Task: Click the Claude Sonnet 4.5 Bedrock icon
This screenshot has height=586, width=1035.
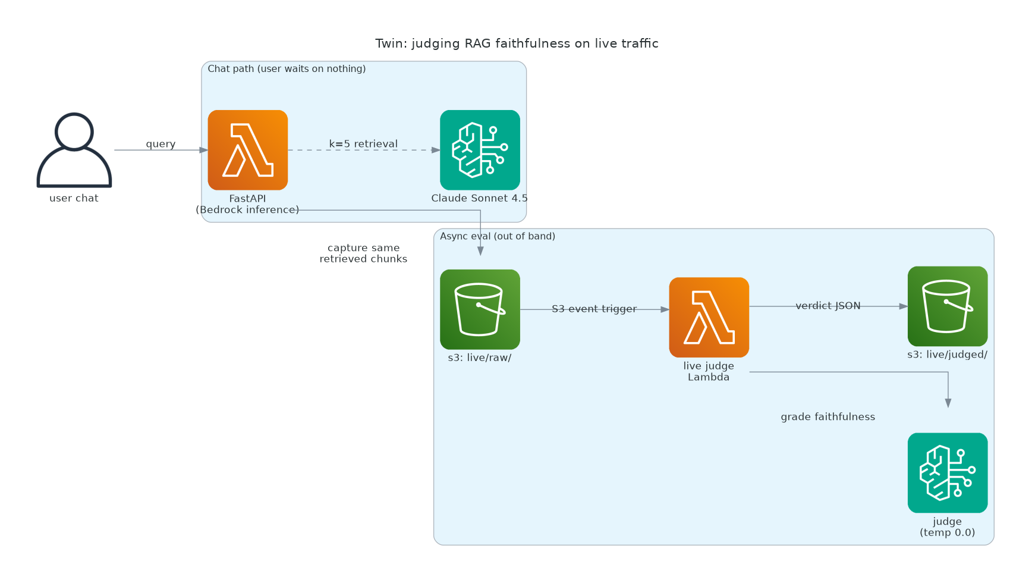Action: [x=480, y=150]
